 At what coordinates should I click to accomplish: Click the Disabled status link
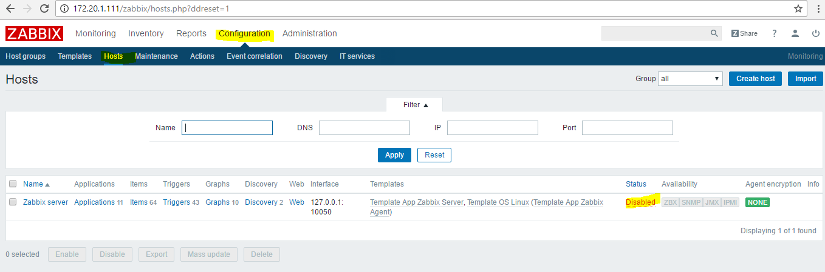640,202
